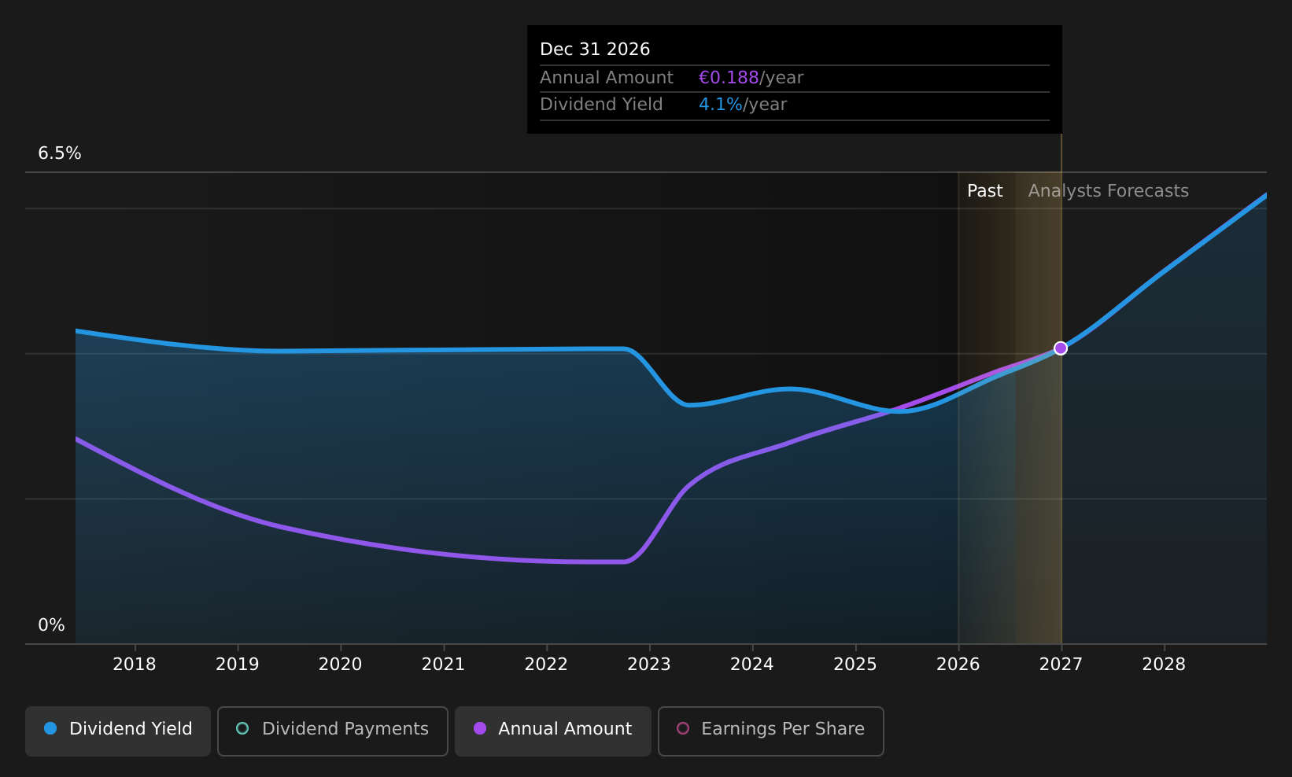Click the 2020 x-axis label
This screenshot has height=777, width=1292.
coord(341,665)
